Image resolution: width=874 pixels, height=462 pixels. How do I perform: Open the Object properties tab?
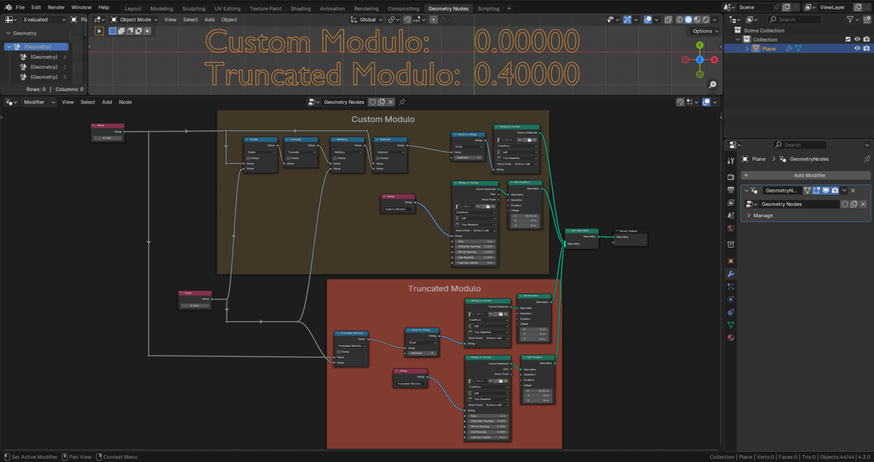[x=731, y=261]
